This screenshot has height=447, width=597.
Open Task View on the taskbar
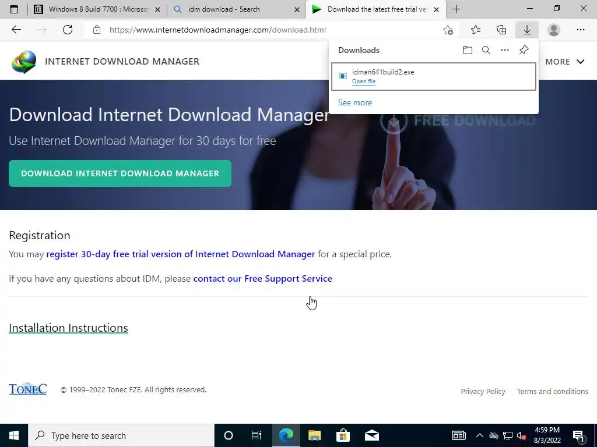[x=257, y=435]
